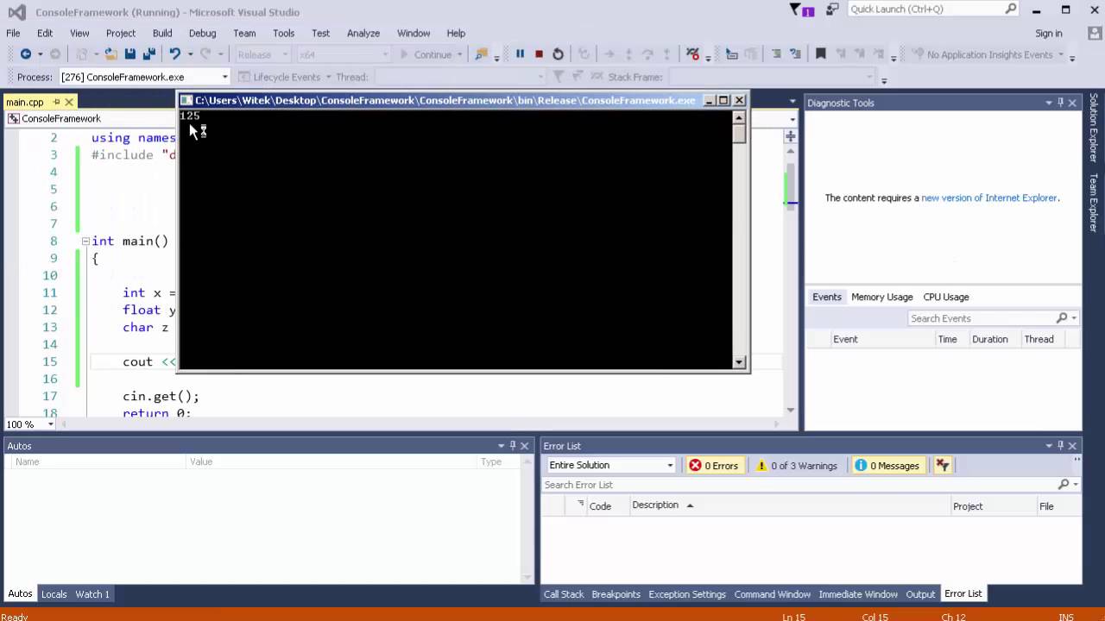Auto-hide the Error List panel pin

1060,446
